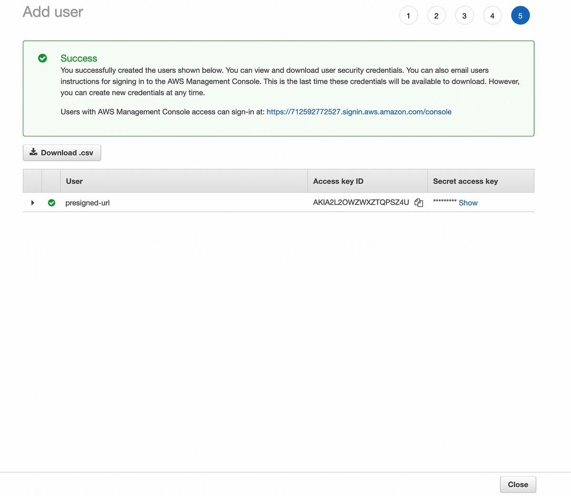
Task: Expand the presigned-url user row
Action: click(32, 203)
